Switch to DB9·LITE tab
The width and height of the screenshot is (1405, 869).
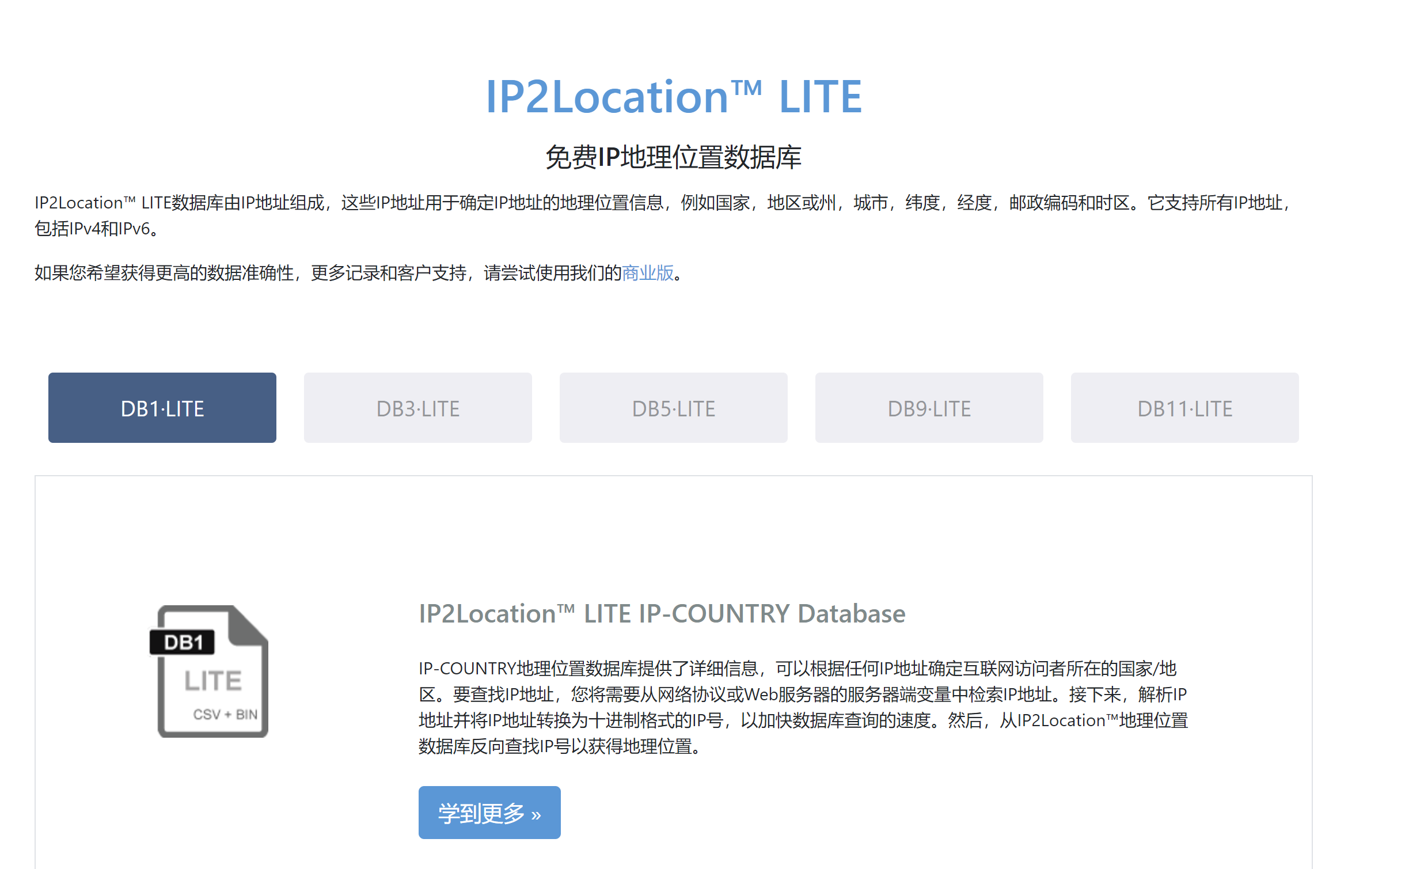click(x=929, y=408)
